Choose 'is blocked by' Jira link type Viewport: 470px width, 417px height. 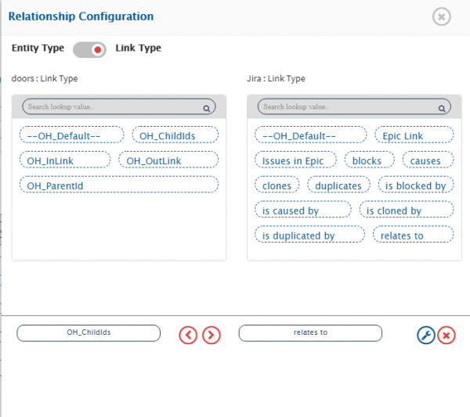coord(415,185)
